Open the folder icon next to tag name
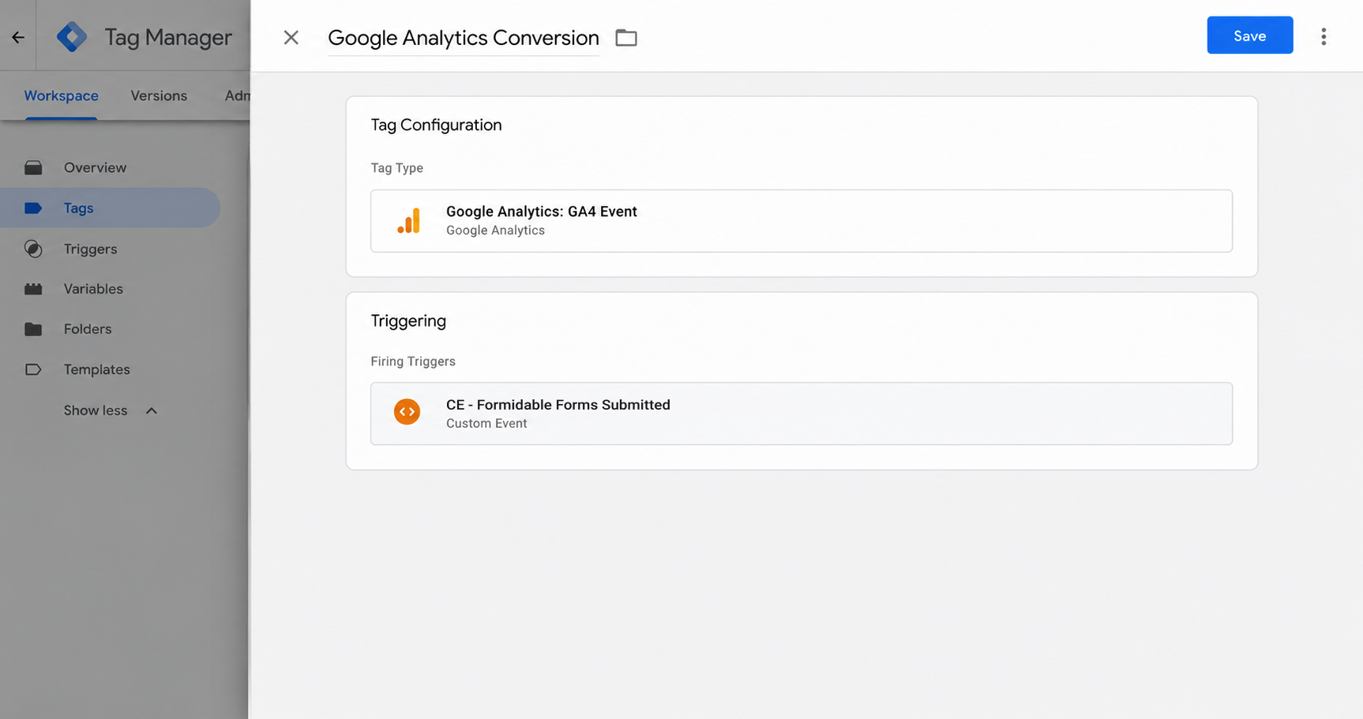Image resolution: width=1363 pixels, height=719 pixels. coord(626,37)
